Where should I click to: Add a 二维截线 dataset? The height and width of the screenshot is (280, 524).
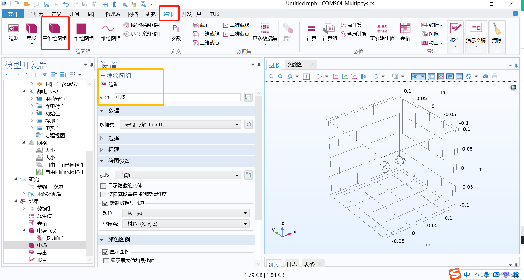click(x=236, y=25)
